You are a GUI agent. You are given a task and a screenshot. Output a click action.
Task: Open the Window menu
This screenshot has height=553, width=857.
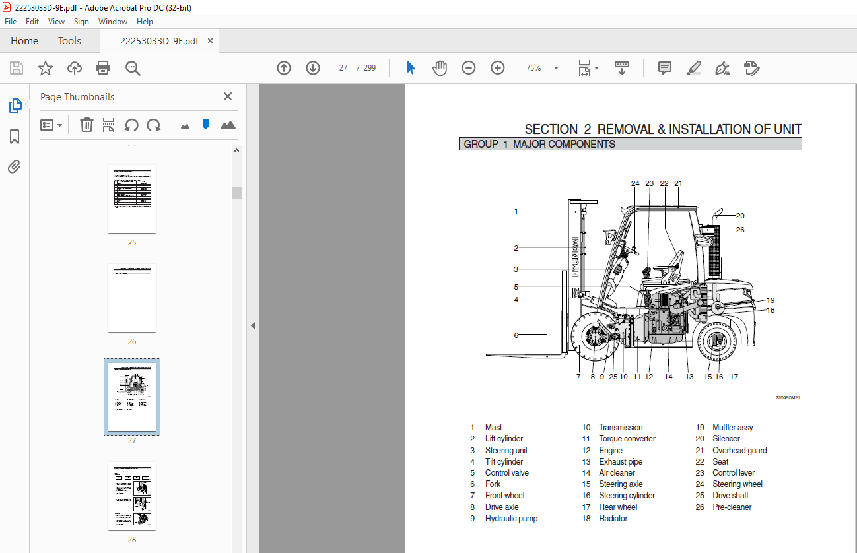[113, 22]
